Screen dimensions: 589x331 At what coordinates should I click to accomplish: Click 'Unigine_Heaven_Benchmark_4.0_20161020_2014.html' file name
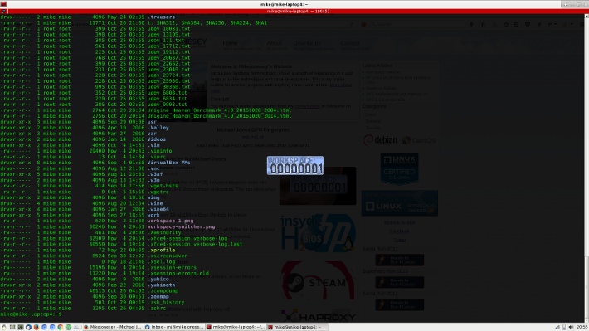[x=219, y=116]
